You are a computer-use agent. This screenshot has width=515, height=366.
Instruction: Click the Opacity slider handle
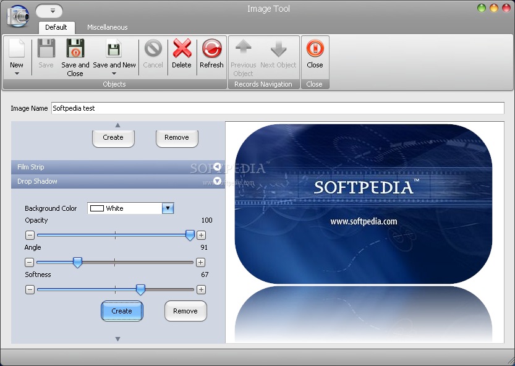tap(190, 235)
